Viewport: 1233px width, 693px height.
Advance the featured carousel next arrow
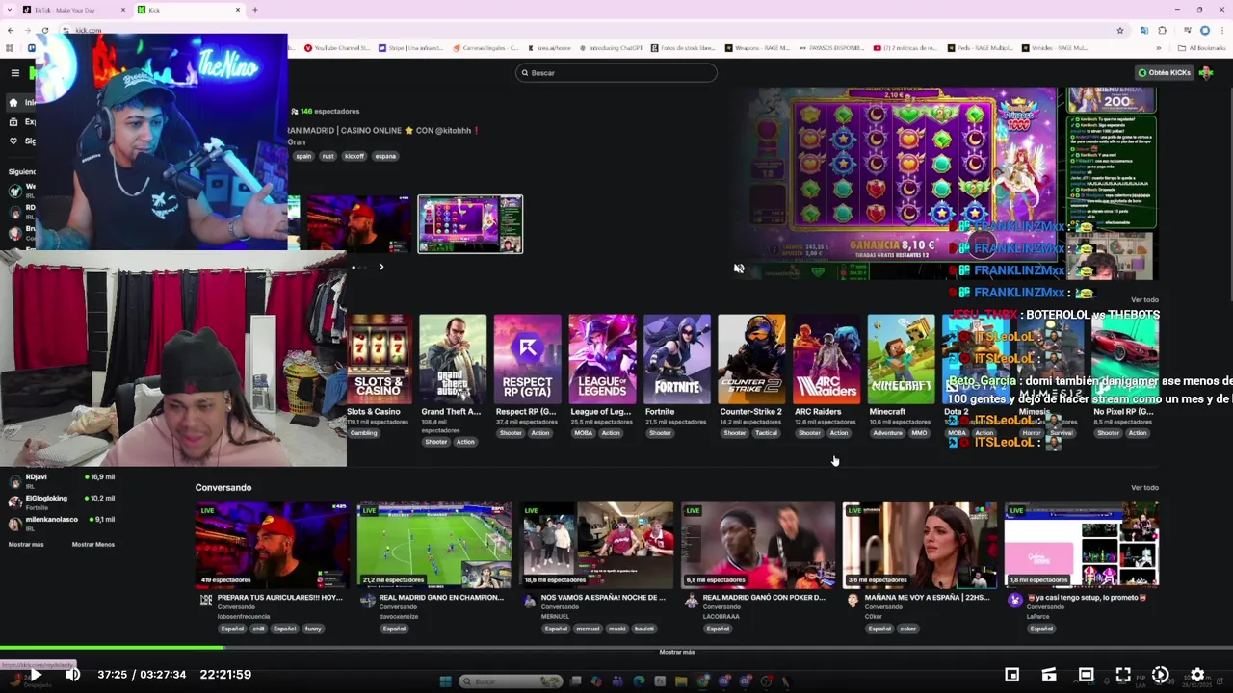(380, 267)
